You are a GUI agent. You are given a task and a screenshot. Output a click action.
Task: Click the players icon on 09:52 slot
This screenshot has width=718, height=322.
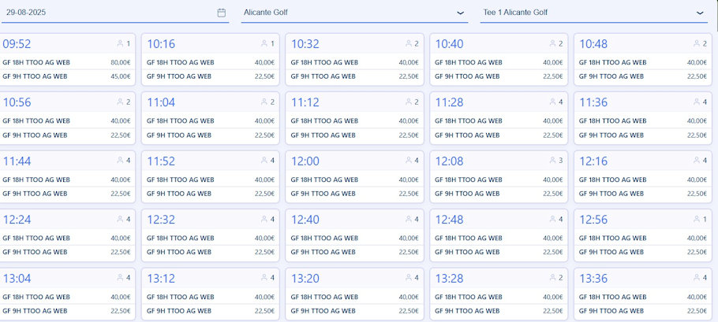121,44
